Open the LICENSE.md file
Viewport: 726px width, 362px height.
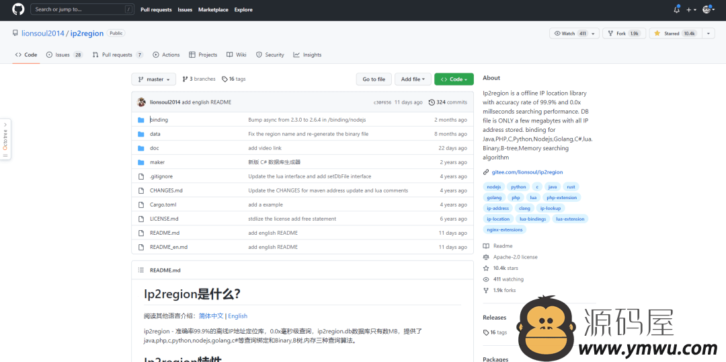(164, 219)
